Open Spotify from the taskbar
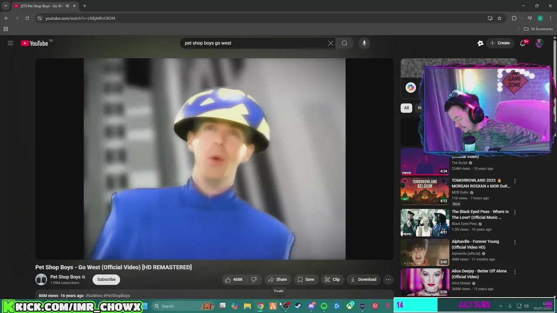This screenshot has width=557, height=313. (x=324, y=306)
